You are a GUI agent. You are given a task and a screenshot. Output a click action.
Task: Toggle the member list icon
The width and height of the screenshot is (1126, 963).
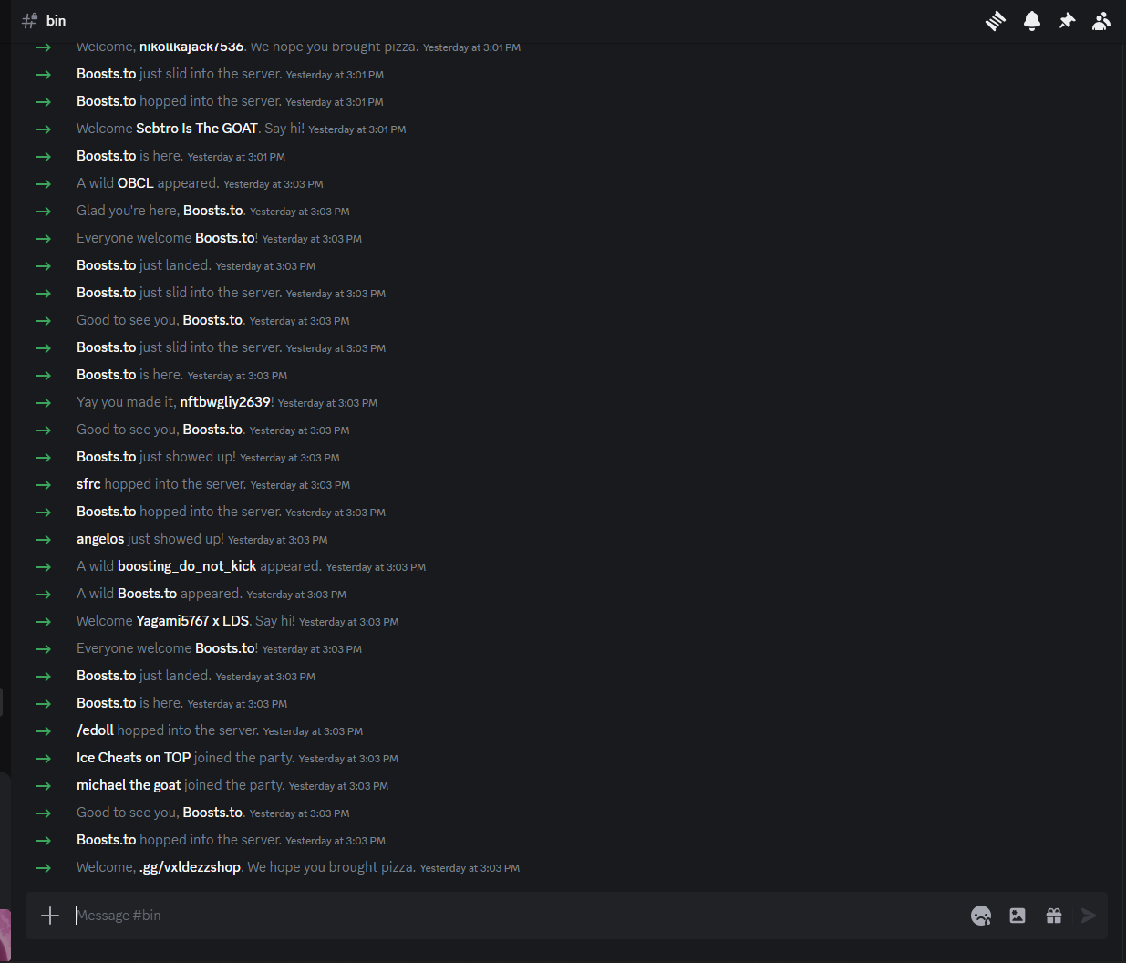point(1101,21)
